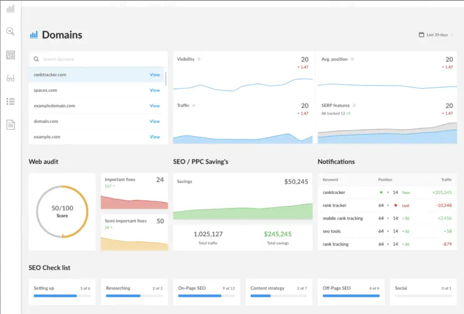Select ranktracker.com in the domain list

tap(50, 75)
